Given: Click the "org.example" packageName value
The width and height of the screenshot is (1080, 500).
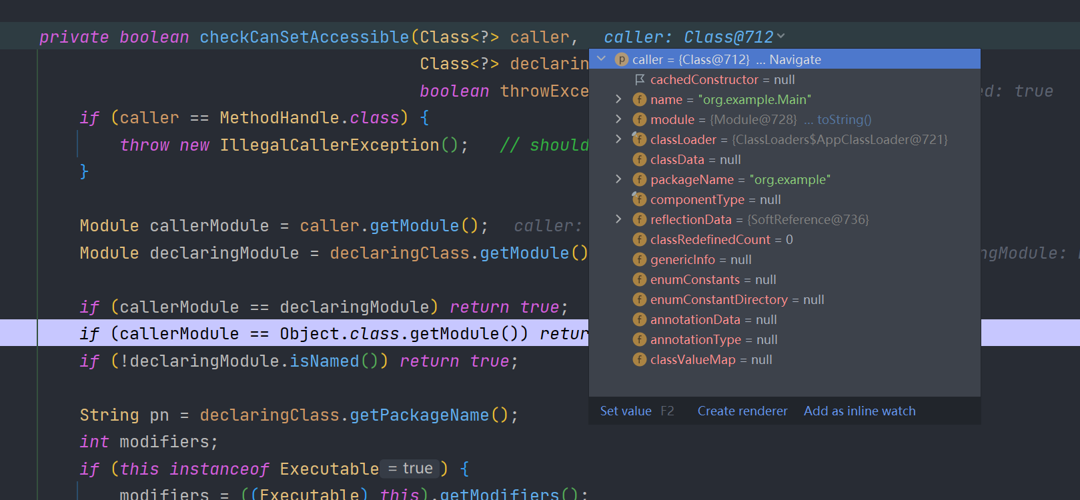Looking at the screenshot, I should (x=790, y=179).
